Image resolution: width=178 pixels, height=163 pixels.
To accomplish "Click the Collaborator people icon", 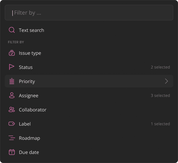I will 12,110.
